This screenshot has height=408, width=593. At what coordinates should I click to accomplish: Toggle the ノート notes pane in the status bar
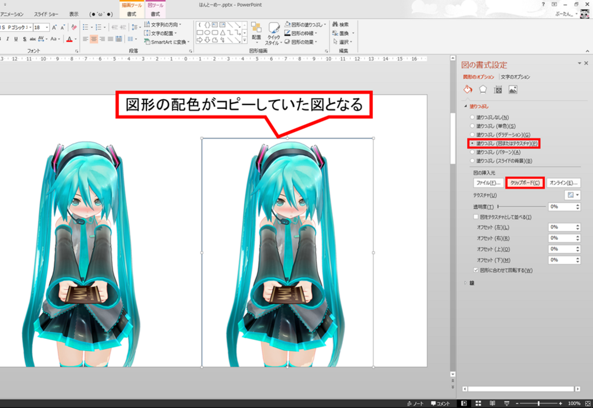point(415,403)
